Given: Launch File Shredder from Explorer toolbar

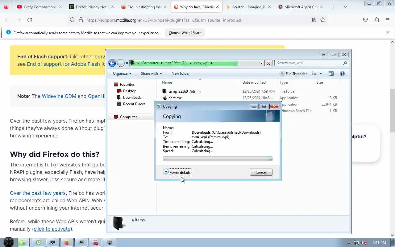Looking at the screenshot, I should point(293,73).
